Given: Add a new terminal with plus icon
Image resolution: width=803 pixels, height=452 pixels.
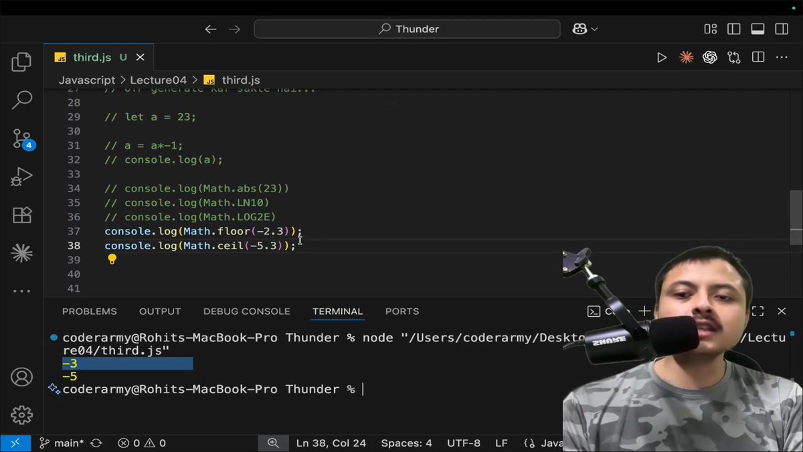Looking at the screenshot, I should (644, 311).
